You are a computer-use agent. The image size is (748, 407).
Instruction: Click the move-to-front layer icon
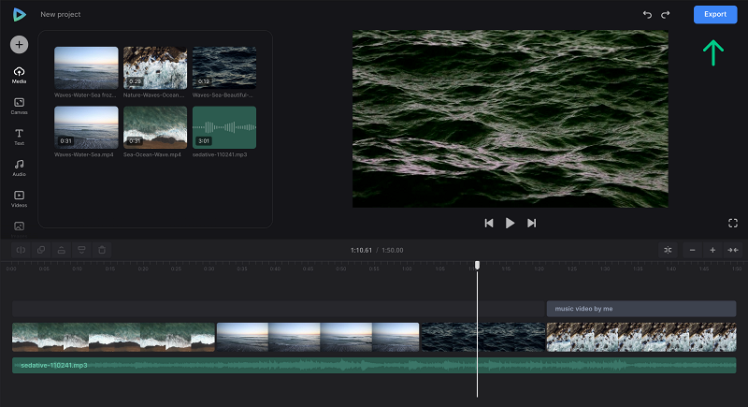click(62, 250)
